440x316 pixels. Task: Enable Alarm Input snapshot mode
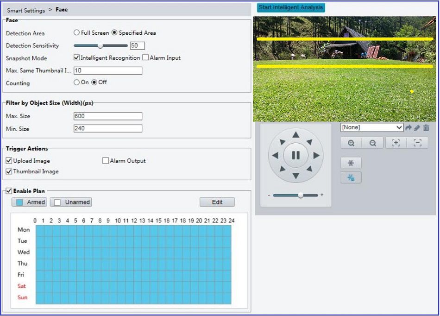tap(145, 57)
